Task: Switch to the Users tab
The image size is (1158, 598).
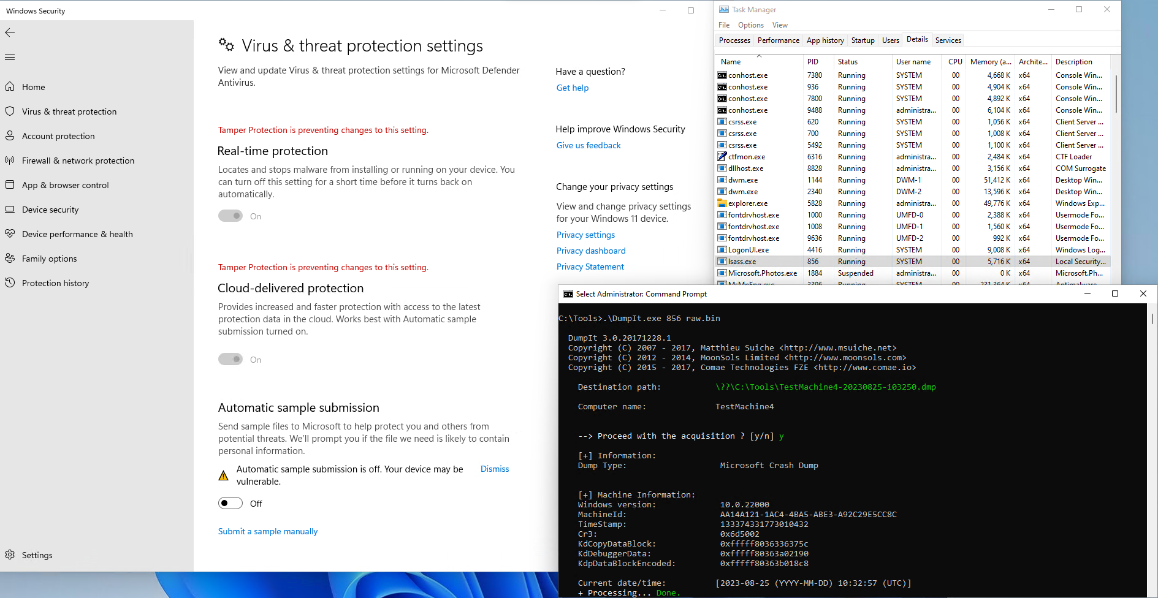Action: click(890, 40)
